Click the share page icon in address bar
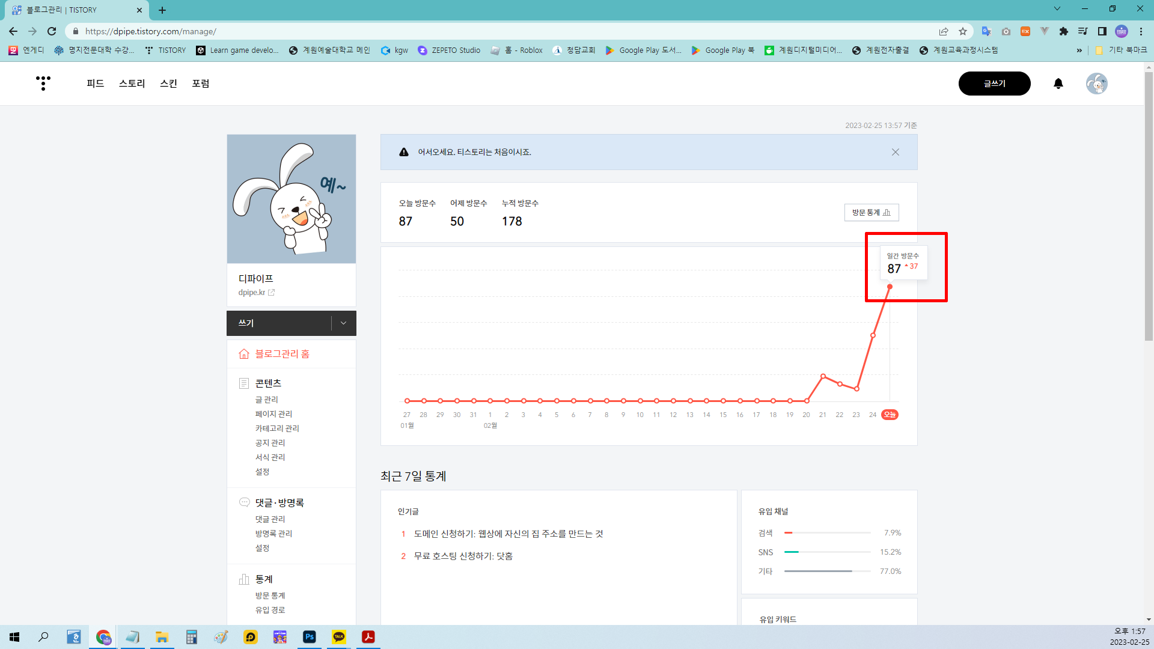 click(x=944, y=31)
